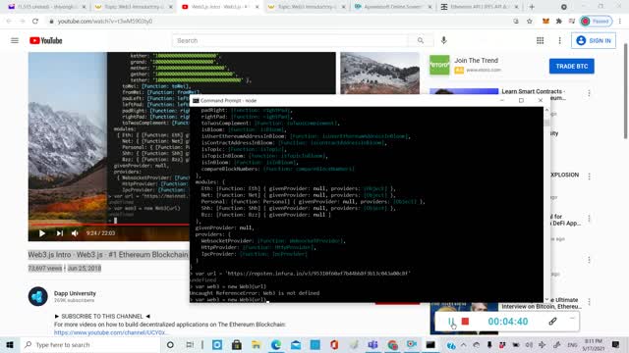Open the Chrome extensions puzzle menu
This screenshot has width=629, height=353.
click(559, 22)
